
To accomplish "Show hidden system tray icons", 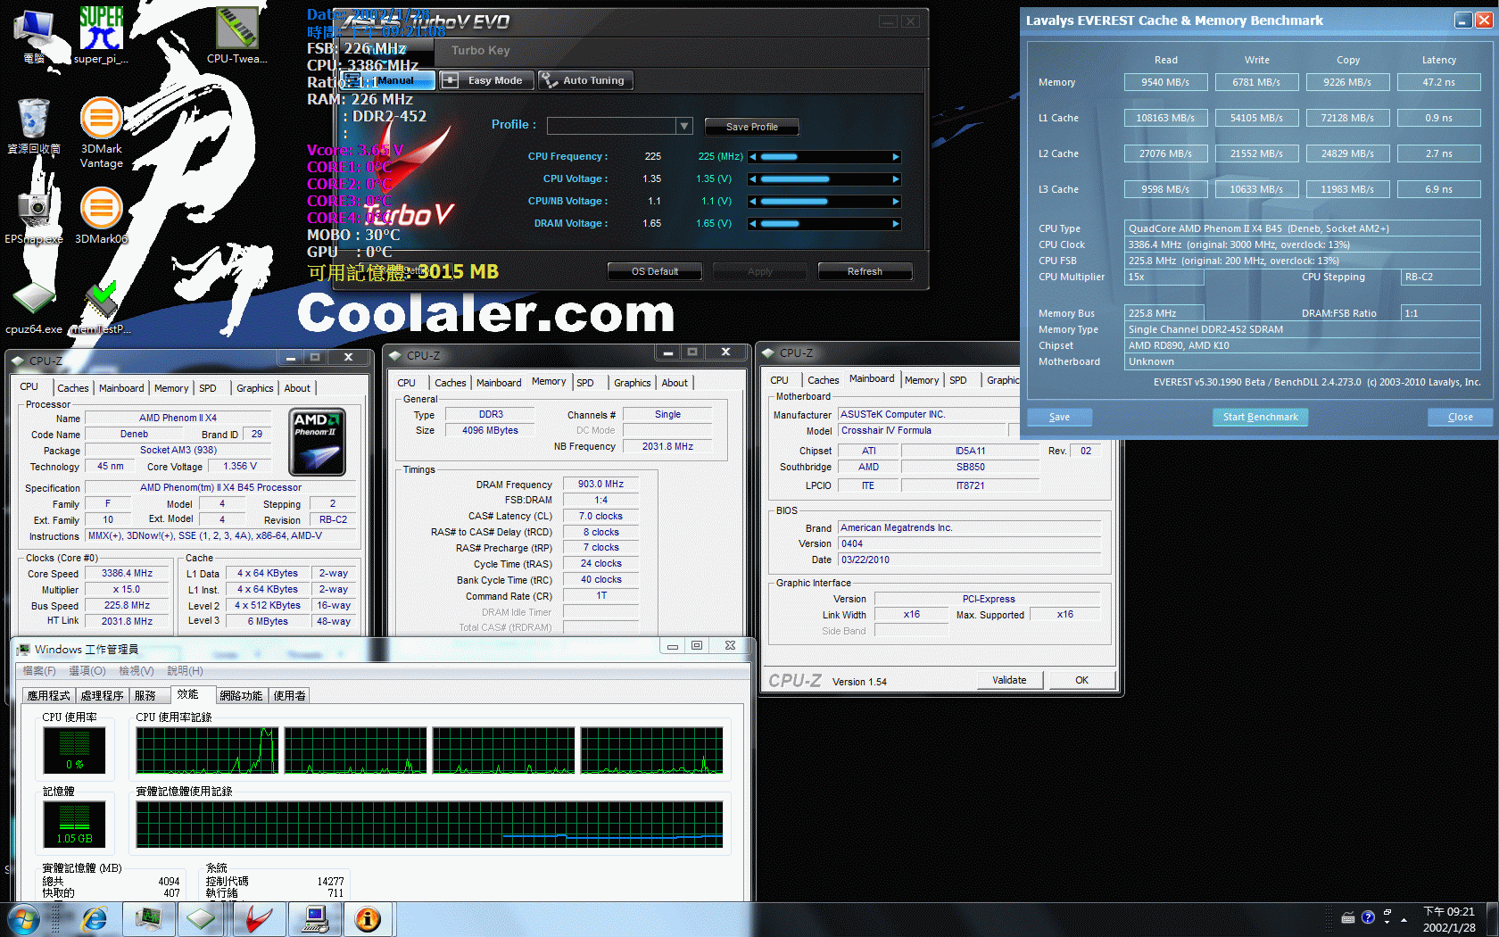I will click(x=1404, y=918).
